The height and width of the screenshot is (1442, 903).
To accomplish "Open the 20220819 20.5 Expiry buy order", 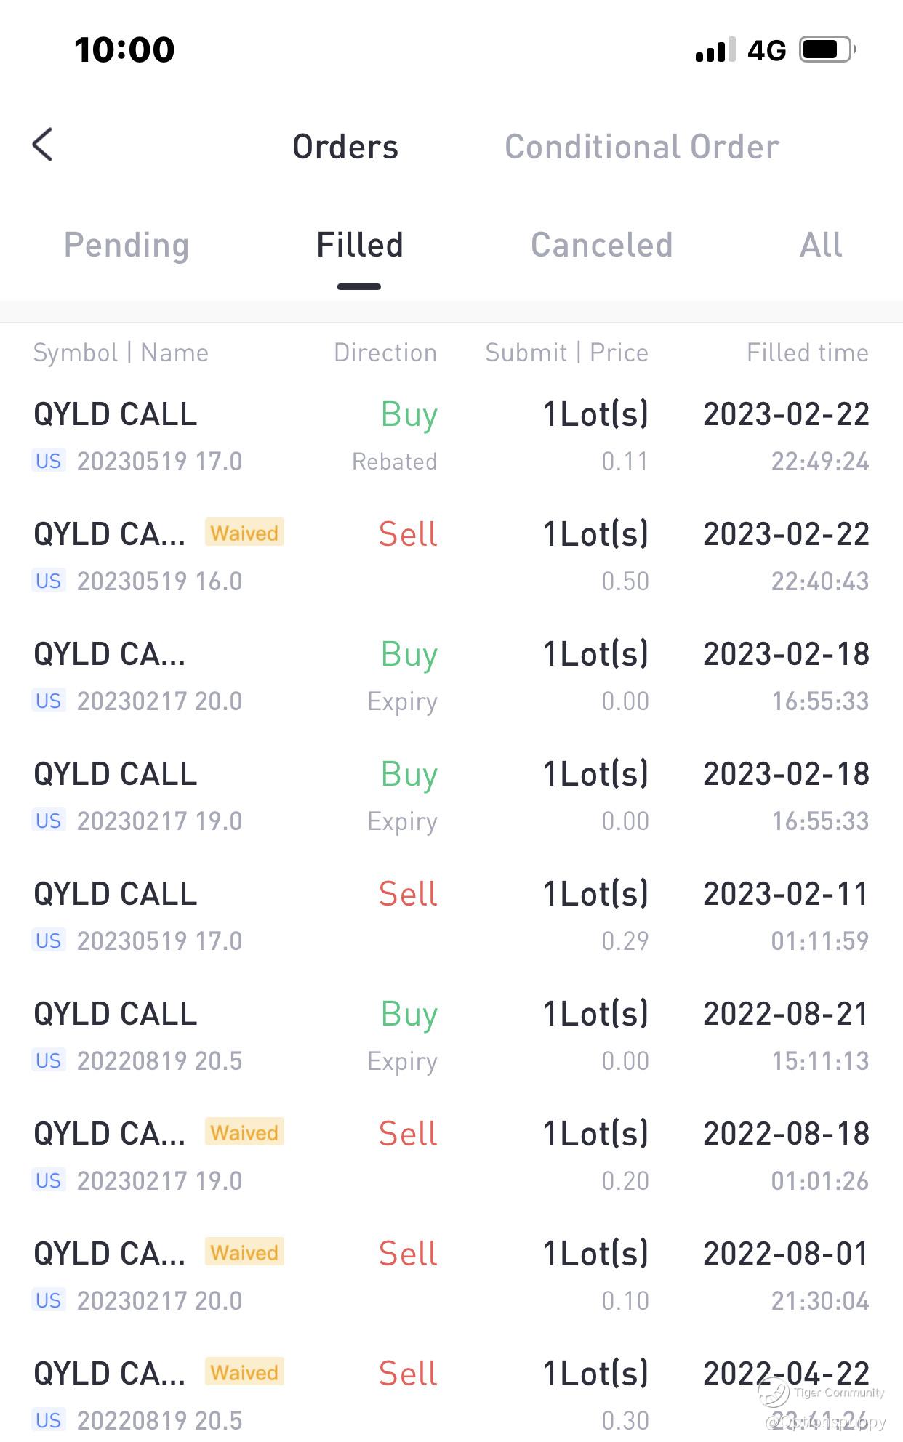I will 451,1036.
